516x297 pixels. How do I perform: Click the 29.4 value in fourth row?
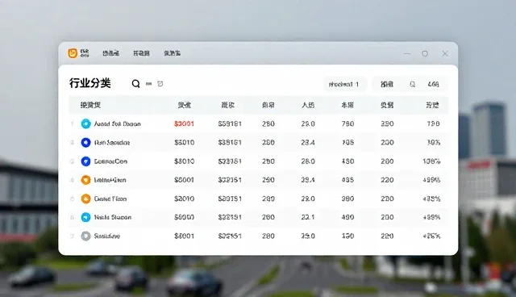click(x=308, y=180)
